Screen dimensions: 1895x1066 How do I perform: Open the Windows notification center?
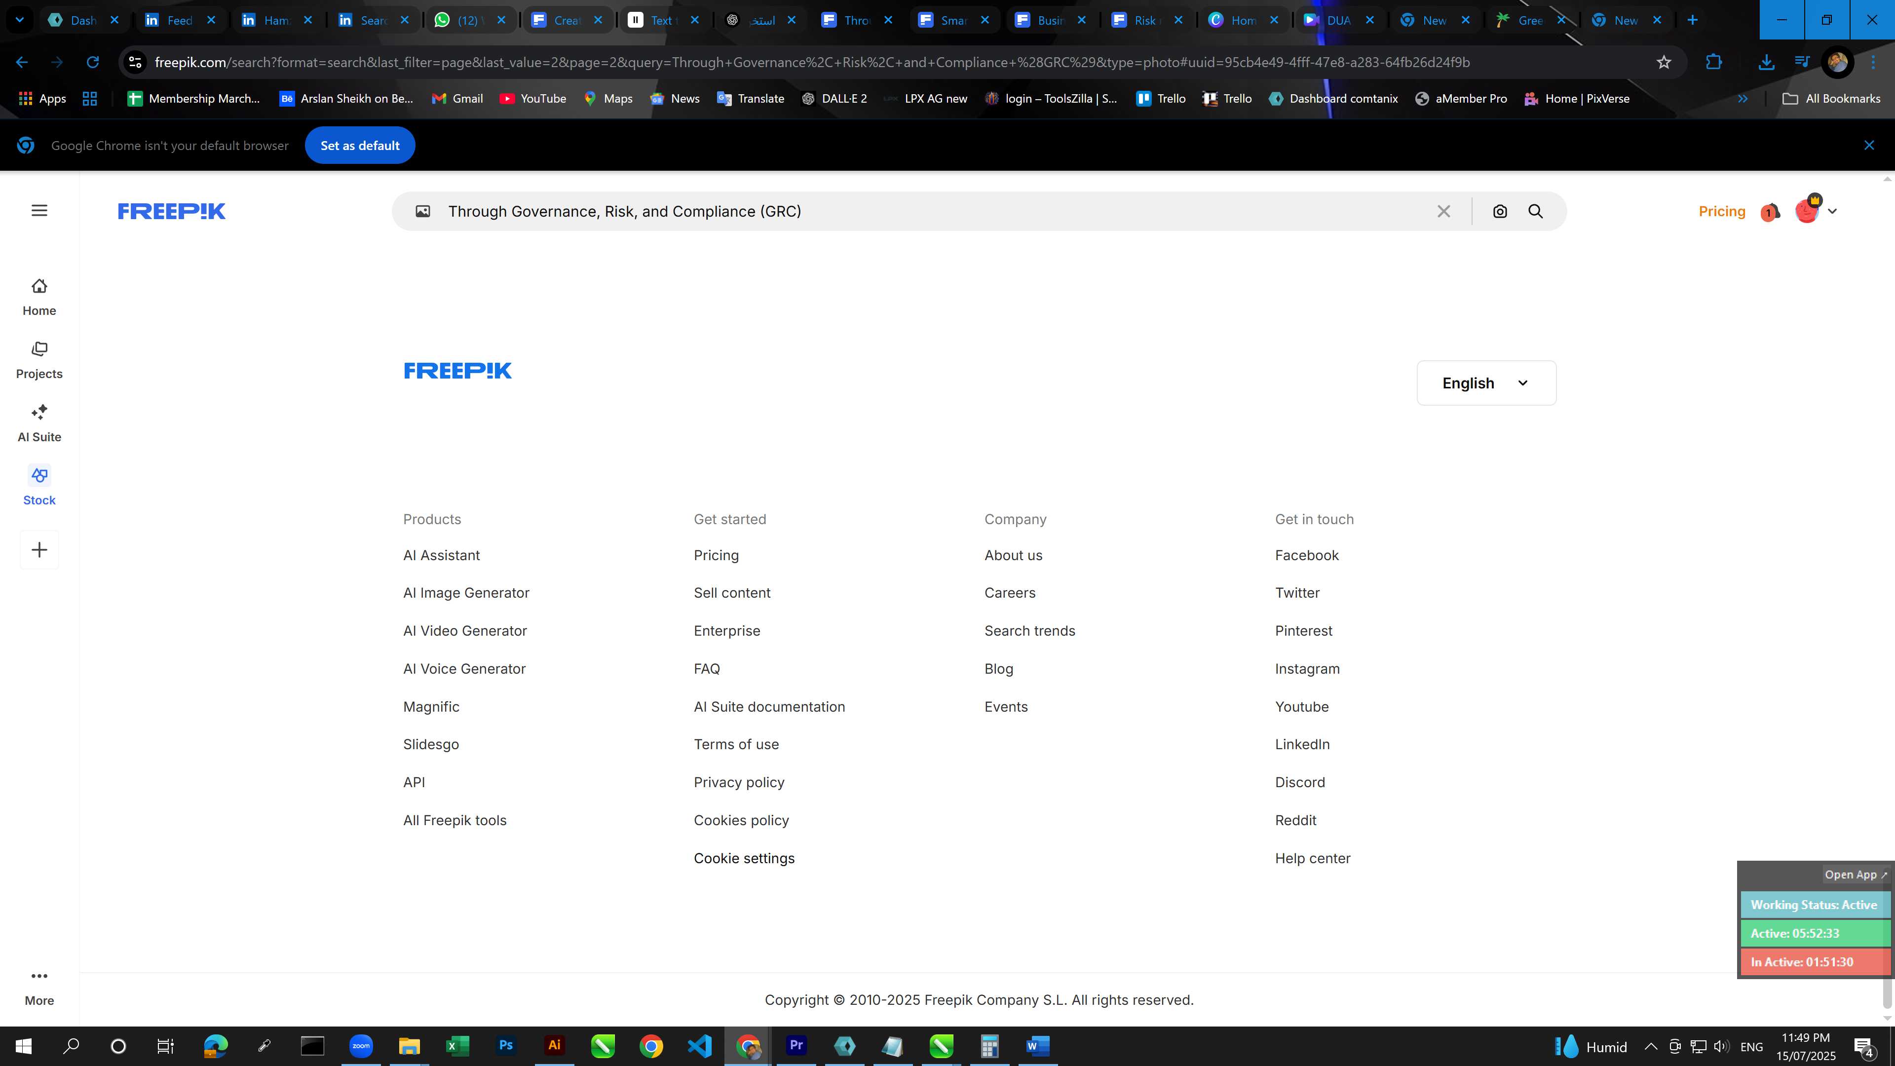[x=1865, y=1047]
